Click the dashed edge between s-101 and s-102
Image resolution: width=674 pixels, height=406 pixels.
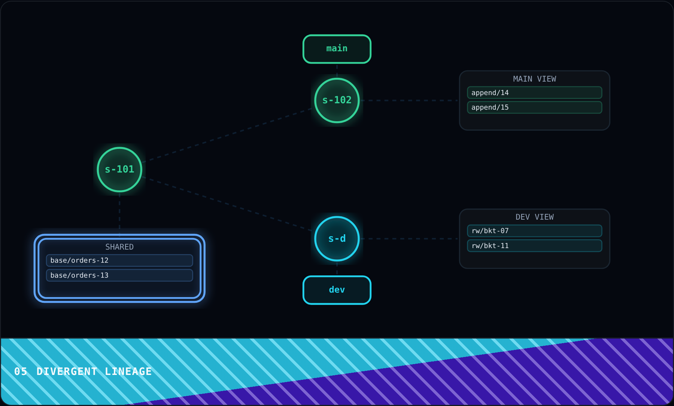227,135
